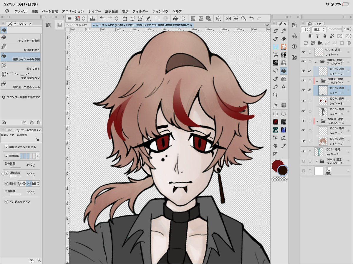Open the 通常 blending mode dropdown
Screen dimensions: 353x264
pos(319,29)
